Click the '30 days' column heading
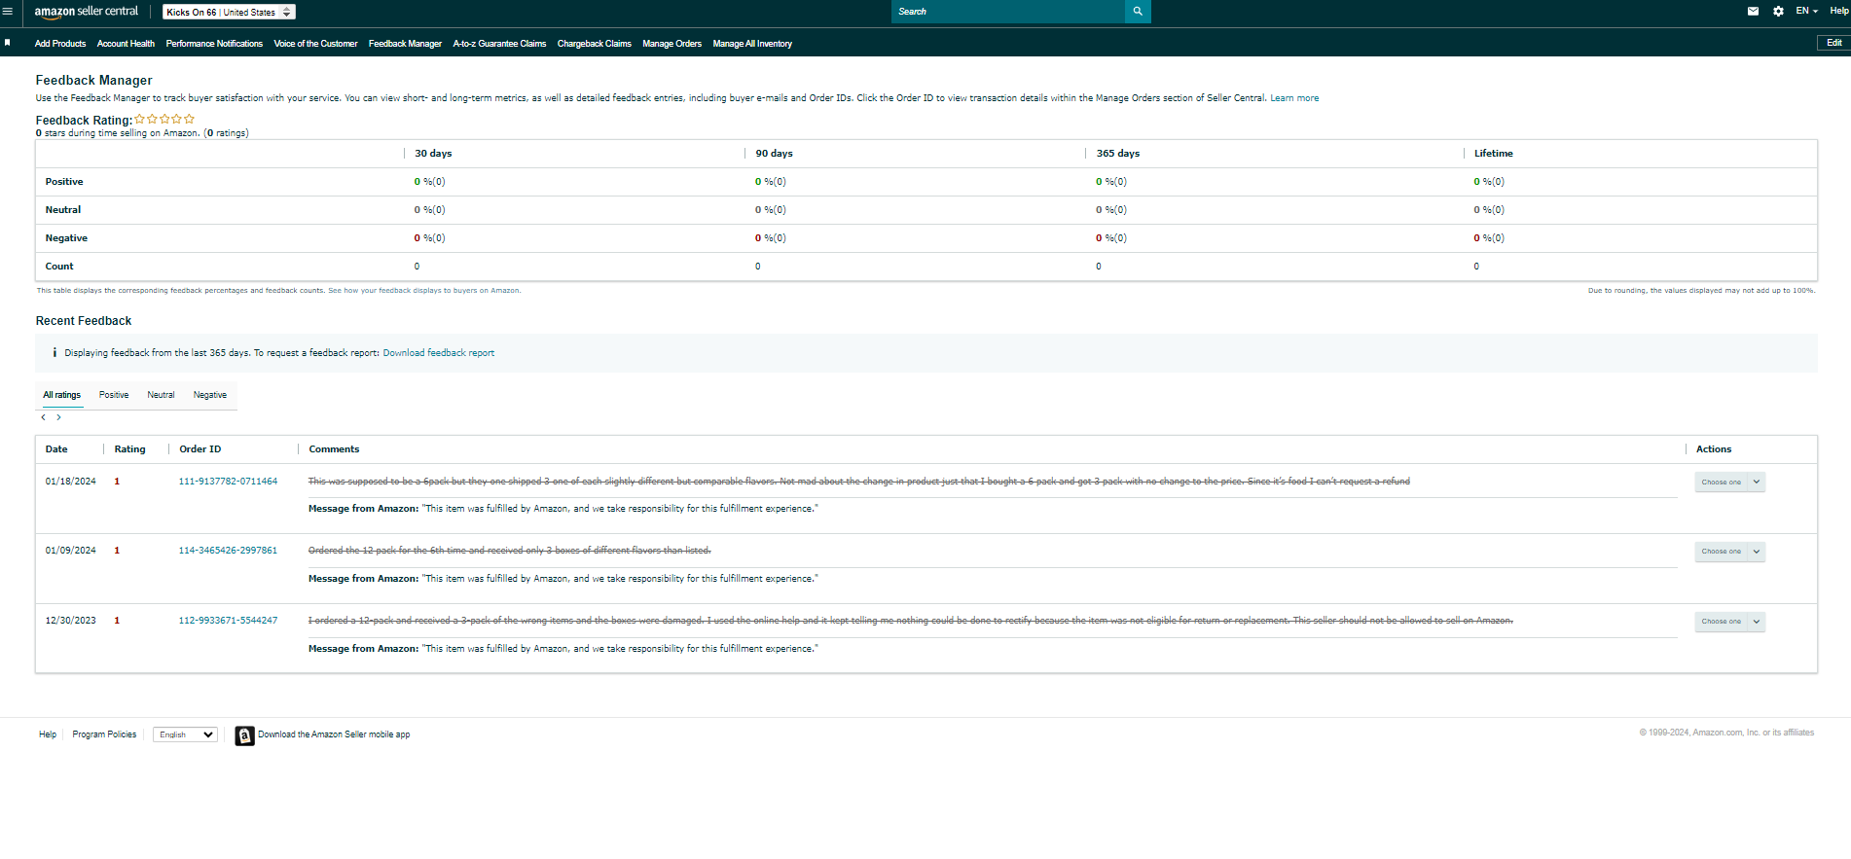Viewport: 1851px width, 859px height. 433,154
